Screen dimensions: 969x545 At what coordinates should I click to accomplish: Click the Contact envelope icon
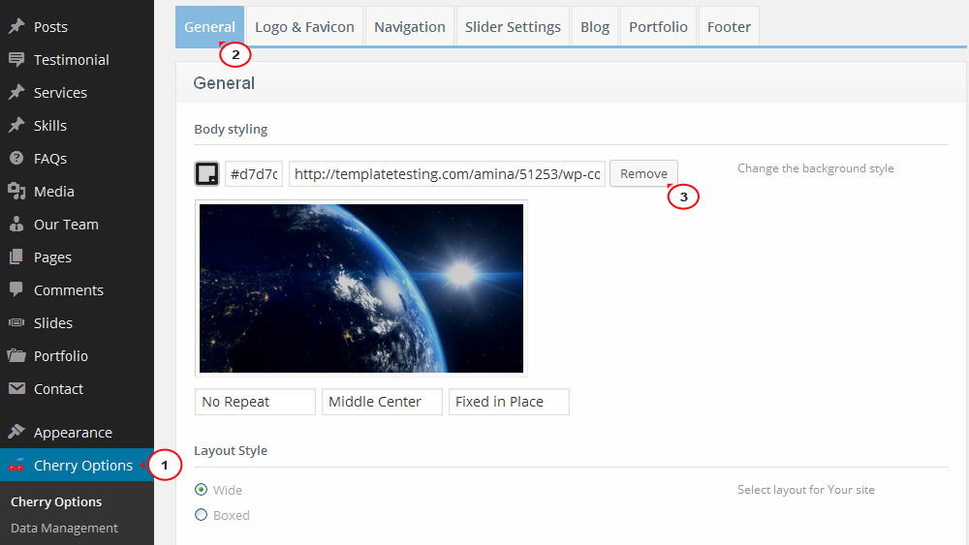pyautogui.click(x=16, y=389)
